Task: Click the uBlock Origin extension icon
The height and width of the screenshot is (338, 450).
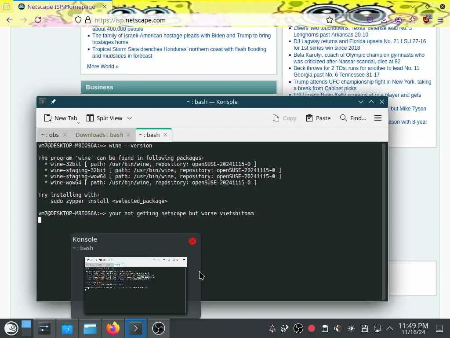Action: point(426,19)
